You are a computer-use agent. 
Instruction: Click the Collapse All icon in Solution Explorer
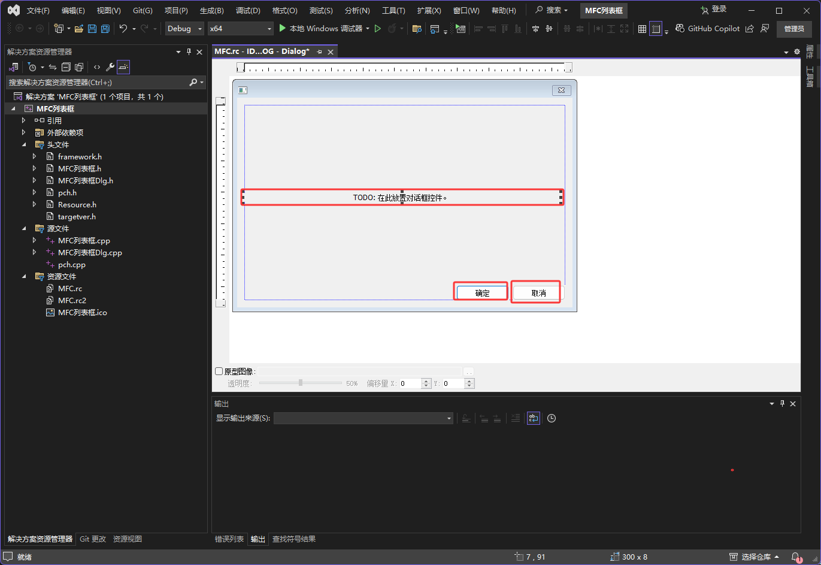pos(66,67)
